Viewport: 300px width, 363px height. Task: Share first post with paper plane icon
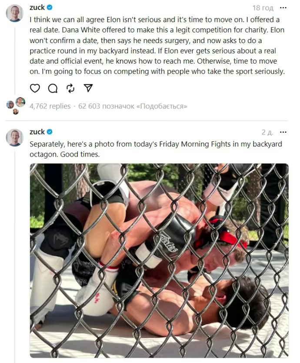(x=88, y=88)
